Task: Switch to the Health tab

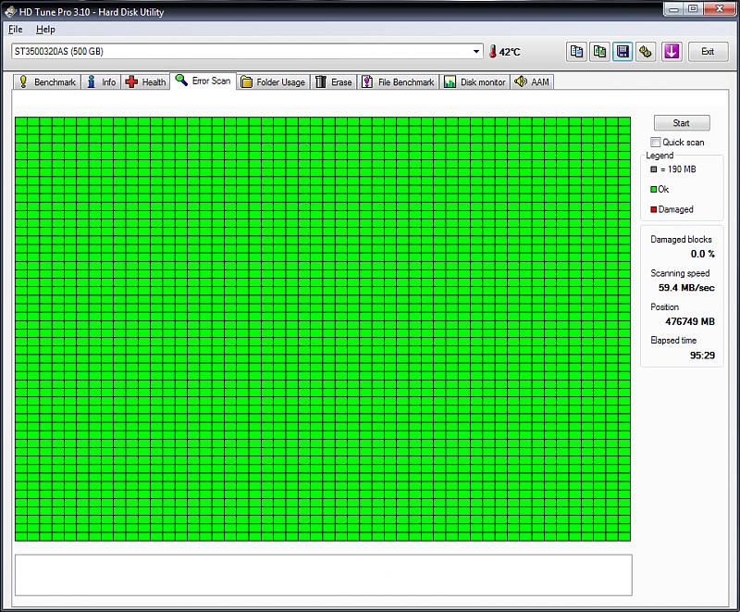Action: click(146, 81)
